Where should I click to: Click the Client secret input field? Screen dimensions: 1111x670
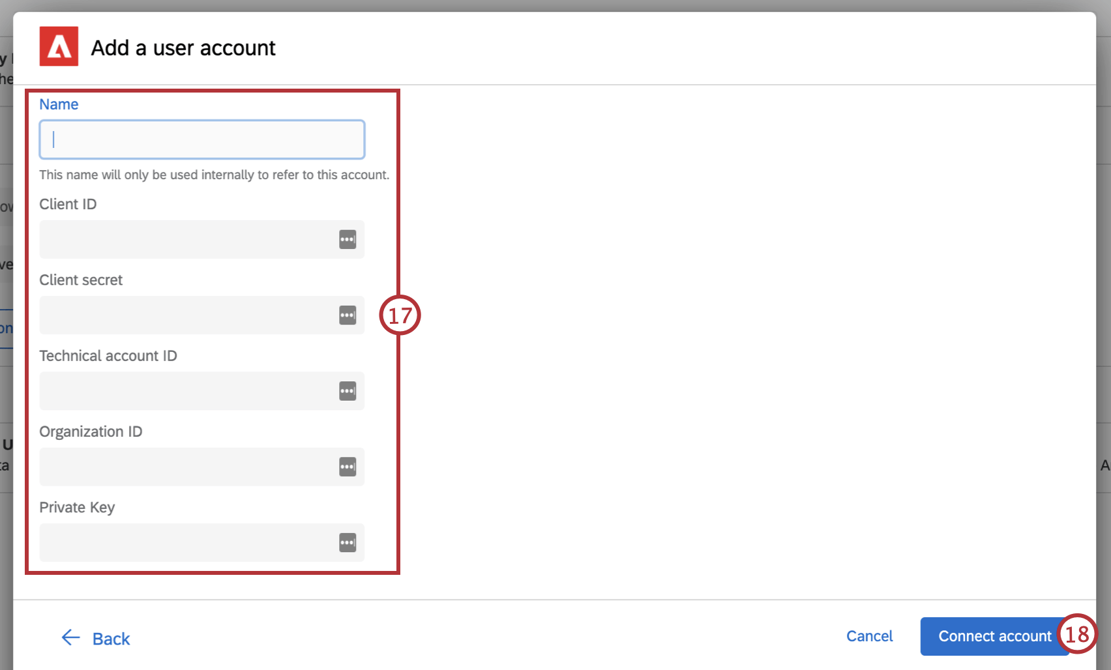pos(183,315)
